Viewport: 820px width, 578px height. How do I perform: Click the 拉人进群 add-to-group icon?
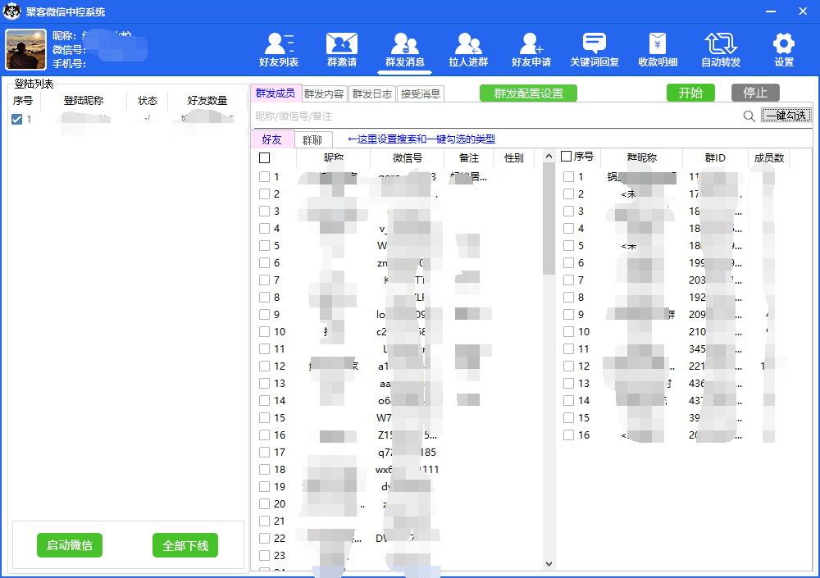click(x=468, y=49)
